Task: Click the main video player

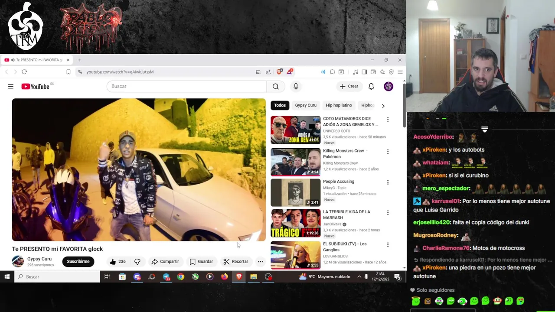Action: (x=139, y=169)
